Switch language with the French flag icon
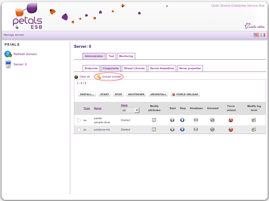Image resolution: width=269 pixels, height=201 pixels. [262, 35]
